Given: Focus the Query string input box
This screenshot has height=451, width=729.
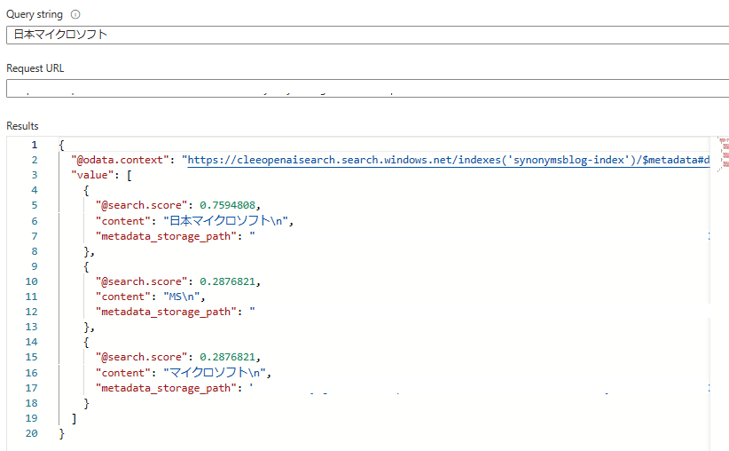Looking at the screenshot, I should coord(355,35).
